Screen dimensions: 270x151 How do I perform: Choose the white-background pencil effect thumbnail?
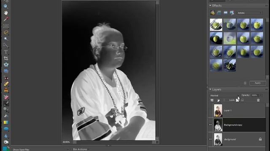pos(216,25)
